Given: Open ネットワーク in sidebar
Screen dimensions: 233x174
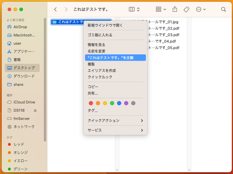Looking at the screenshot, I should (22, 127).
